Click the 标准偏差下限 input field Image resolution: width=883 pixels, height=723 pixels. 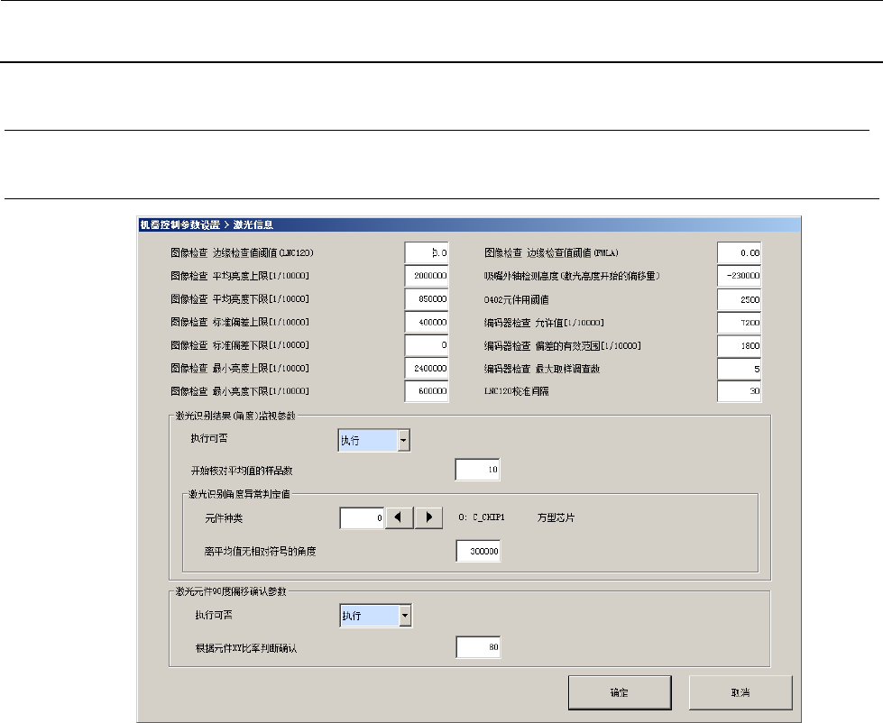click(x=428, y=345)
